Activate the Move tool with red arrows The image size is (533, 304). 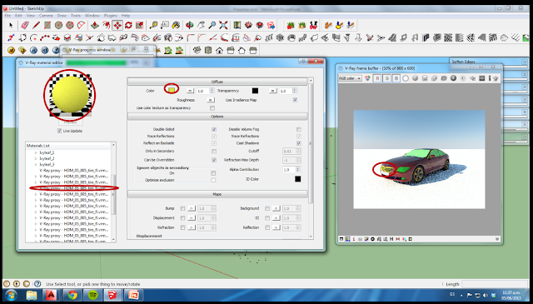[x=117, y=25]
